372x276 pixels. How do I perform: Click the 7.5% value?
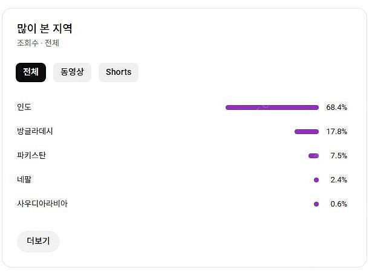click(339, 156)
